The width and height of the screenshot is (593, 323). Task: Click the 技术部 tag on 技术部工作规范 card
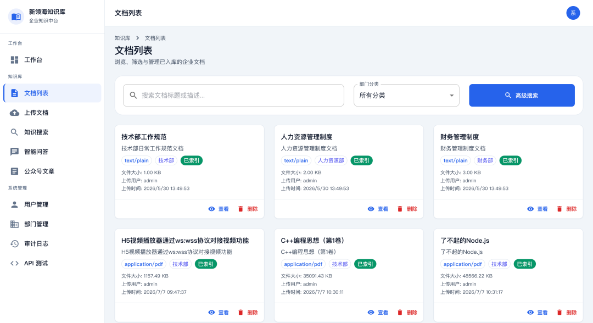pyautogui.click(x=166, y=160)
